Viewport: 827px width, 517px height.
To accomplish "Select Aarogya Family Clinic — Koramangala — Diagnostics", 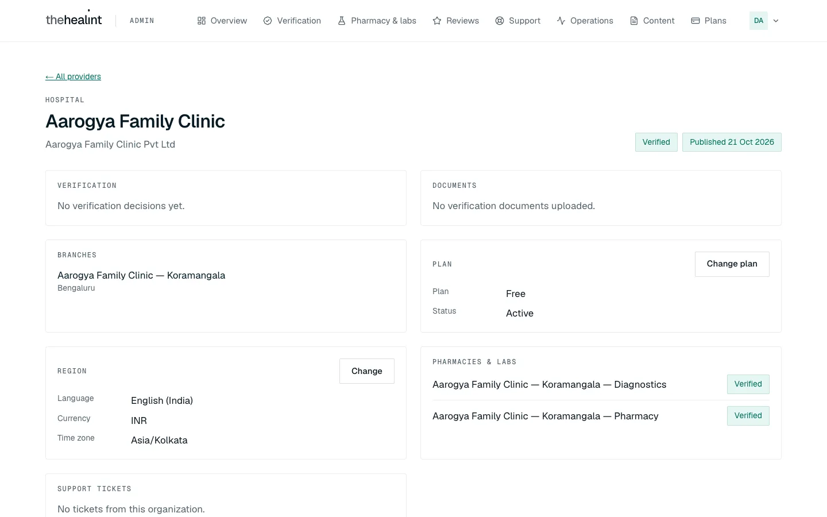I will 549,384.
